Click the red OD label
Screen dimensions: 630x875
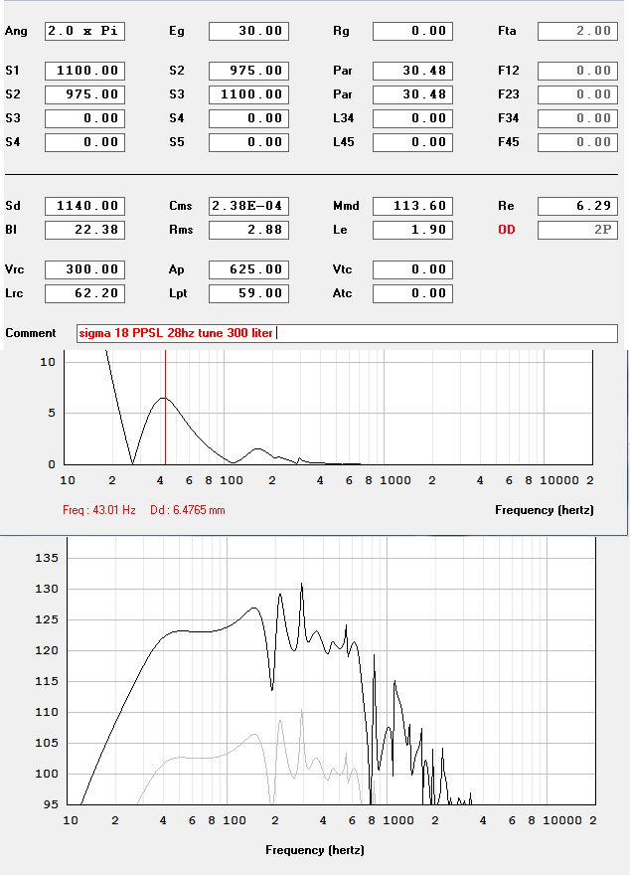coord(506,230)
